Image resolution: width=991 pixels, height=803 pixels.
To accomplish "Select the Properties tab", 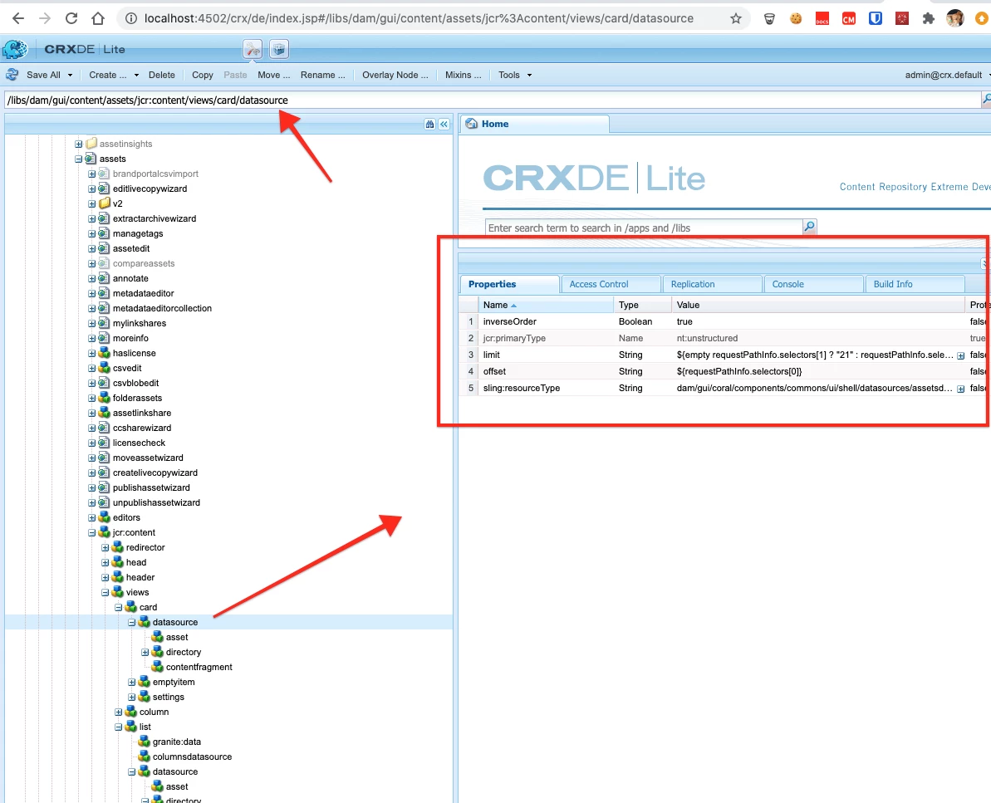I will tap(509, 284).
